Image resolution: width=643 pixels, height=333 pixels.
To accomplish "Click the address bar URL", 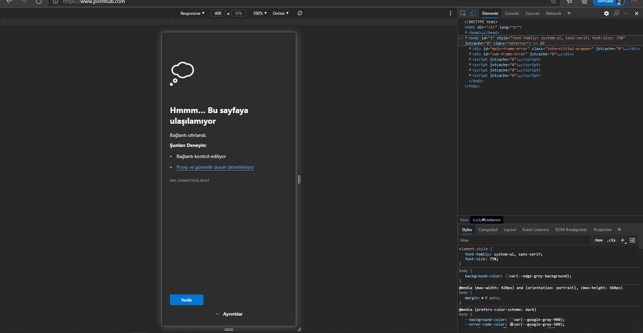I will tap(94, 2).
